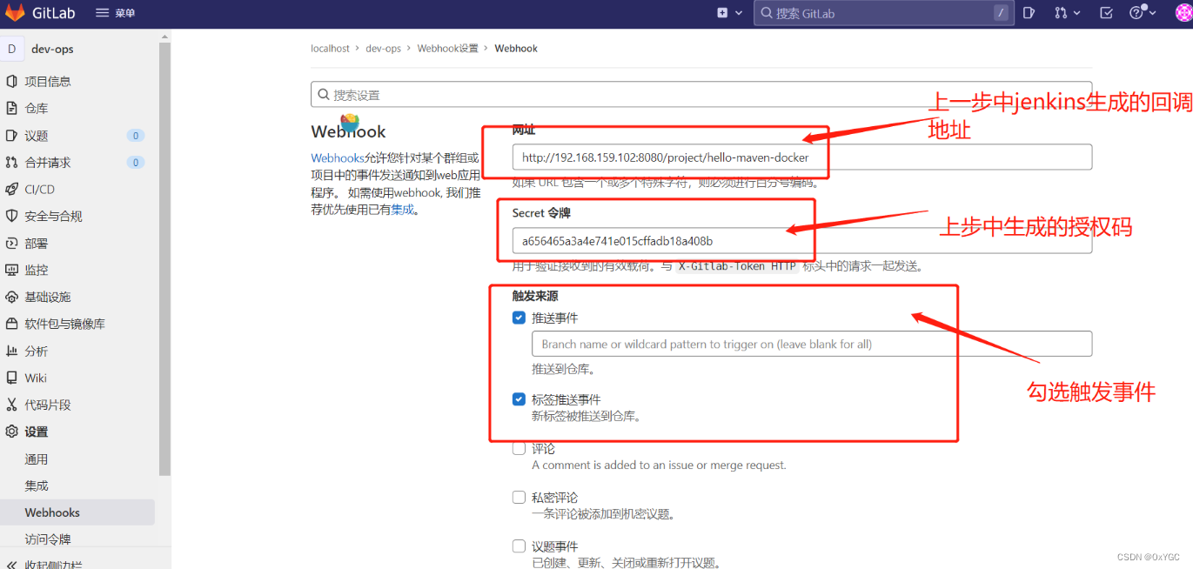Click the 部署 deployments icon
1193x569 pixels.
click(x=11, y=244)
